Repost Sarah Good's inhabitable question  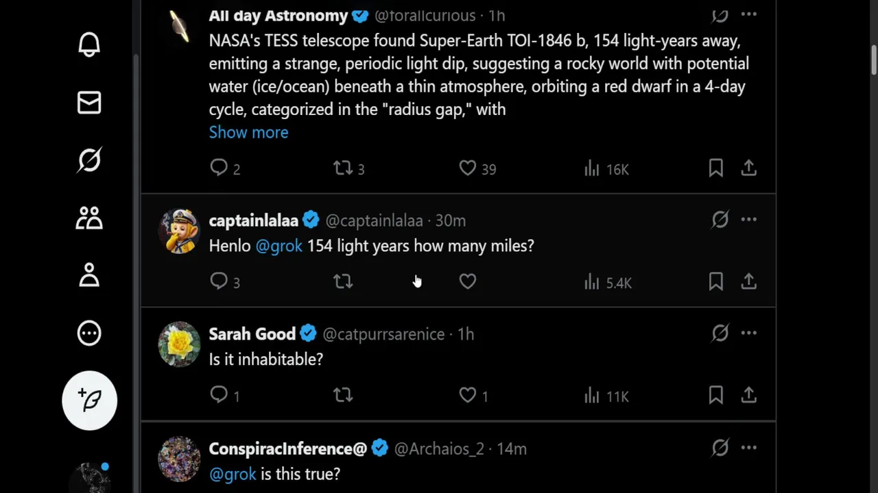tap(343, 395)
